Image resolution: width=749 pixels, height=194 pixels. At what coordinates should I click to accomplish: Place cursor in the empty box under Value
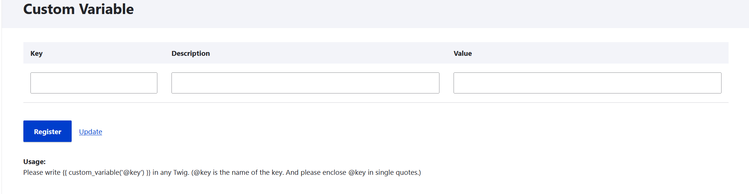pyautogui.click(x=587, y=83)
